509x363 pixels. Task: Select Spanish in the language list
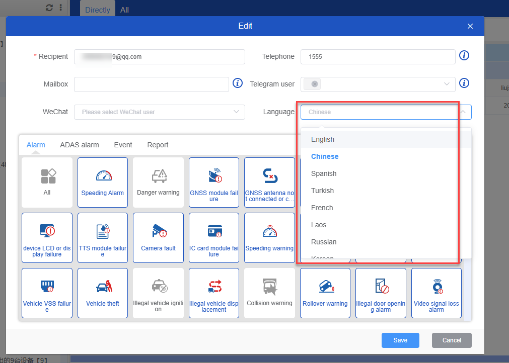pyautogui.click(x=324, y=173)
